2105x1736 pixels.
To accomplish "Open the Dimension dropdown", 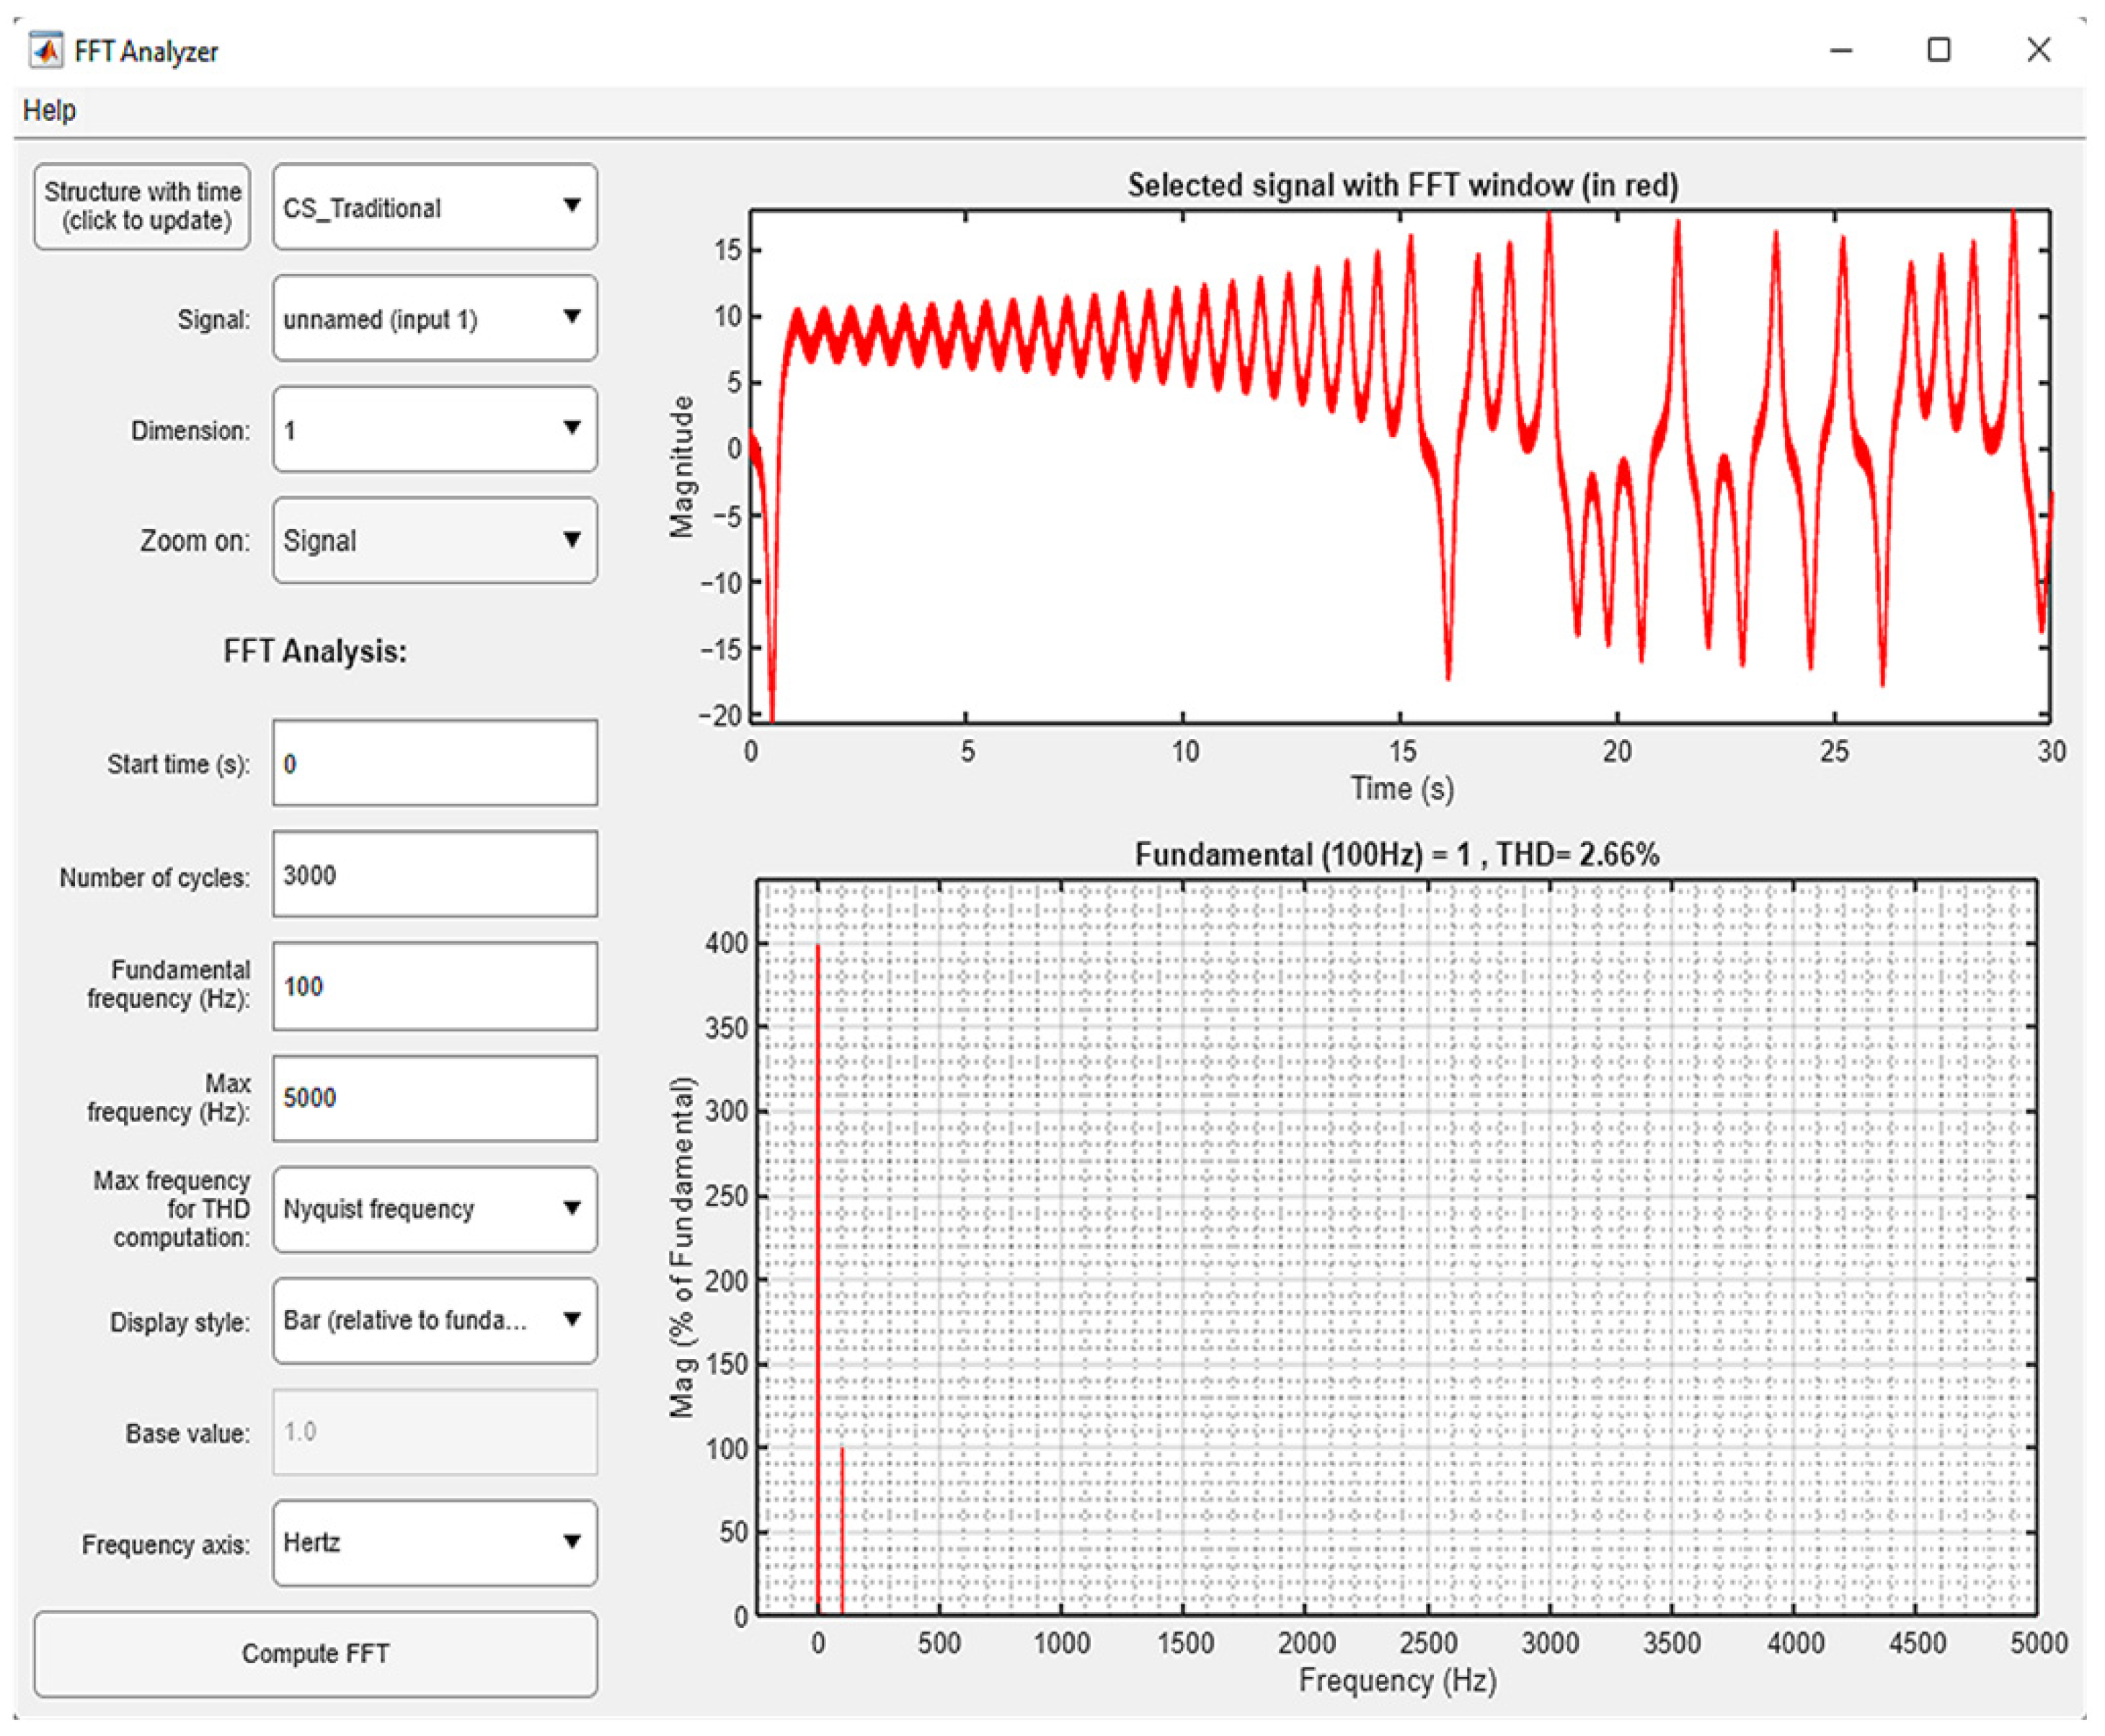I will tap(435, 429).
